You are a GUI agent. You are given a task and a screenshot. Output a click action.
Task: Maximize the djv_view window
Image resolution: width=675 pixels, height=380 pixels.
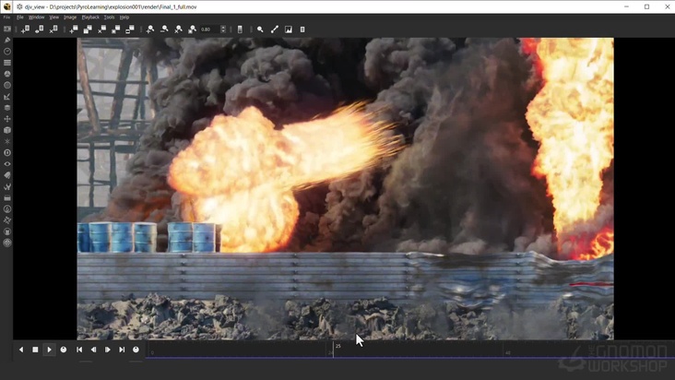[646, 6]
